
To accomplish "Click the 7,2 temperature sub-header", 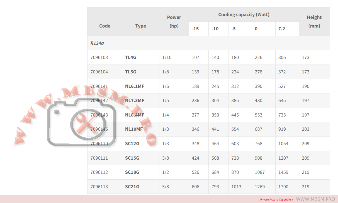I will point(282,29).
